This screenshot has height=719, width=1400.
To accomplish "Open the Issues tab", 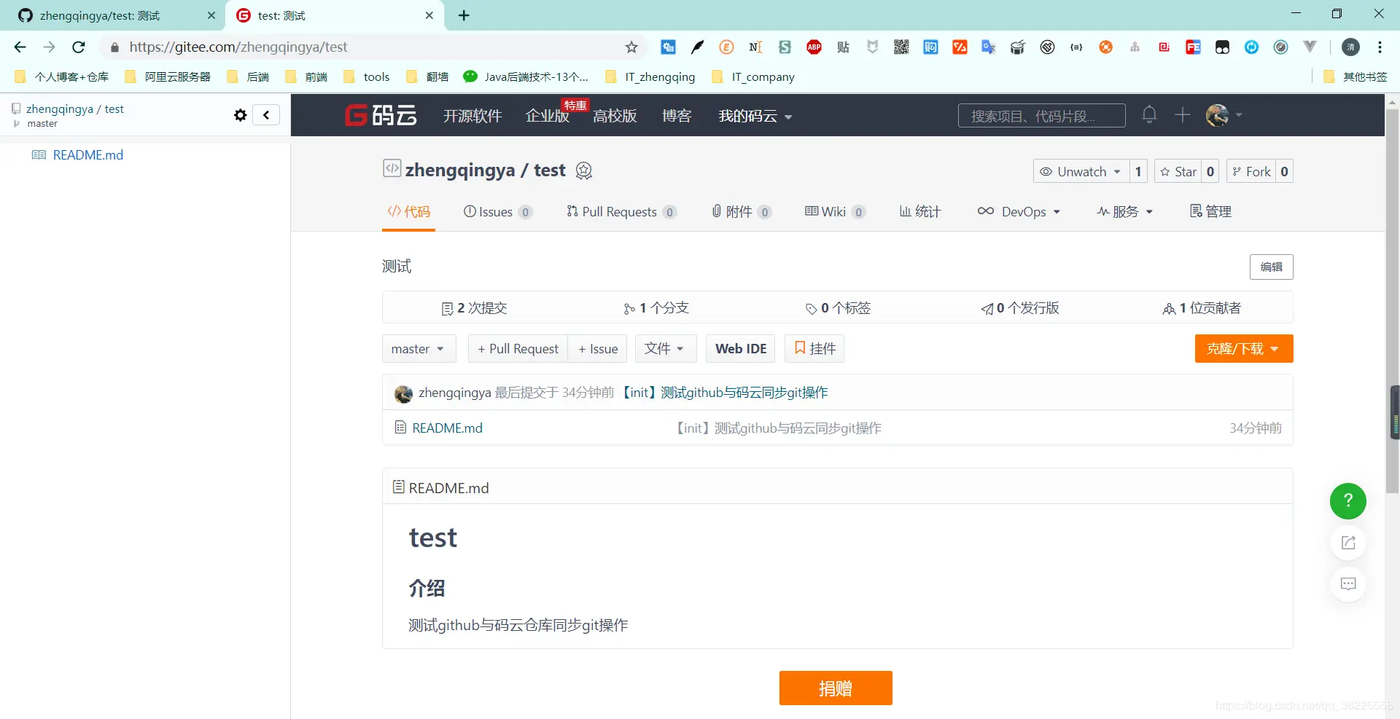I will coord(498,212).
